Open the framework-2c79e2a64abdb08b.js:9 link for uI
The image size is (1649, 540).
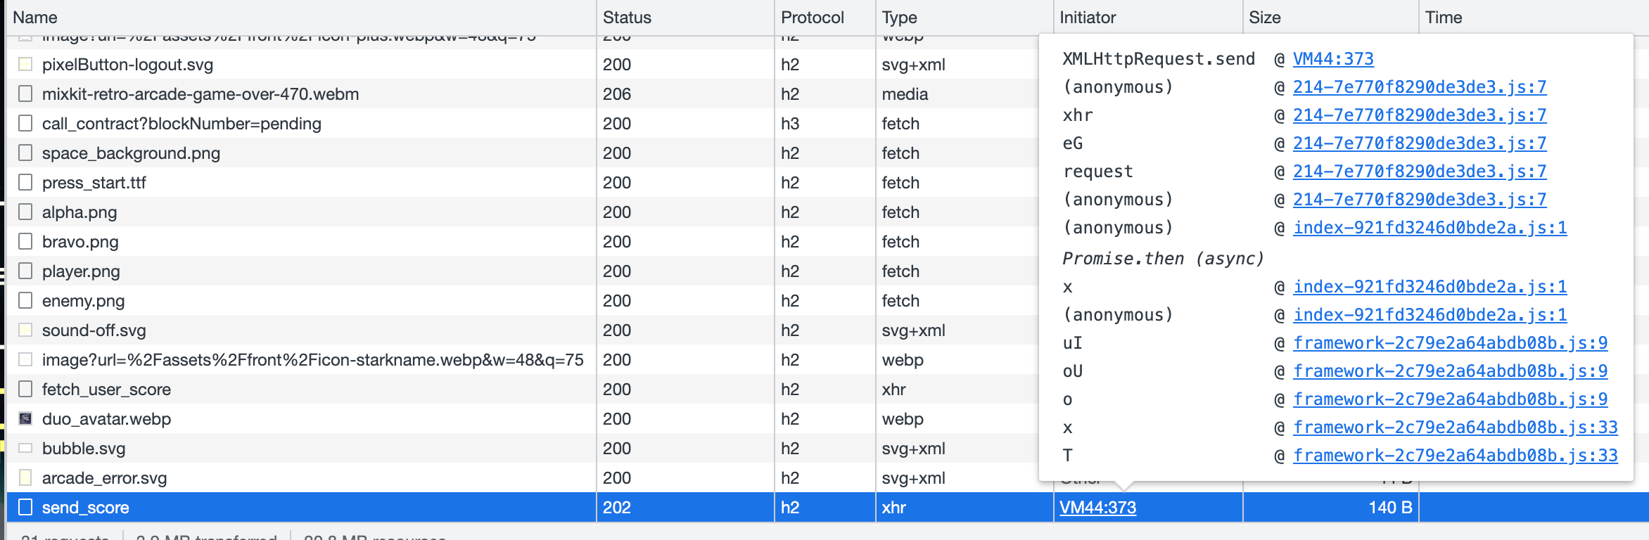point(1450,343)
